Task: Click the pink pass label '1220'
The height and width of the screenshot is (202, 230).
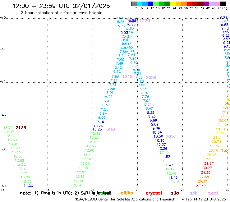Action: tap(145, 21)
